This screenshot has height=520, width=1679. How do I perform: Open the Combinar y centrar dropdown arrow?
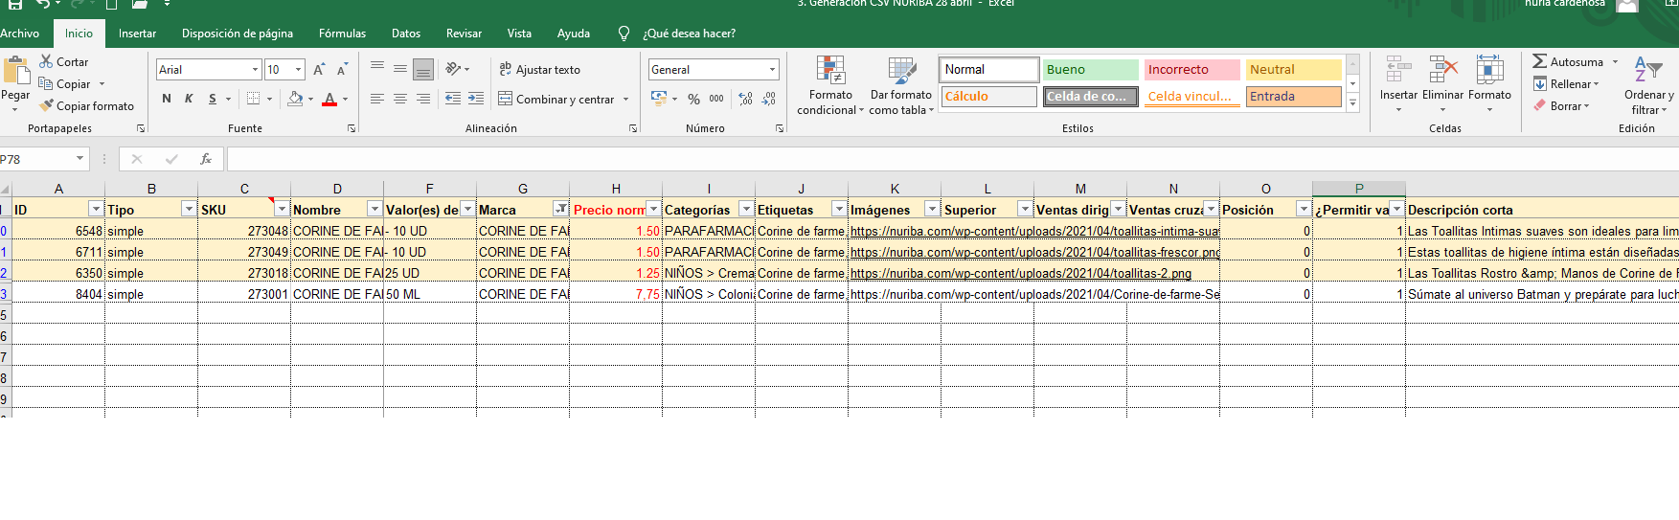tap(626, 99)
